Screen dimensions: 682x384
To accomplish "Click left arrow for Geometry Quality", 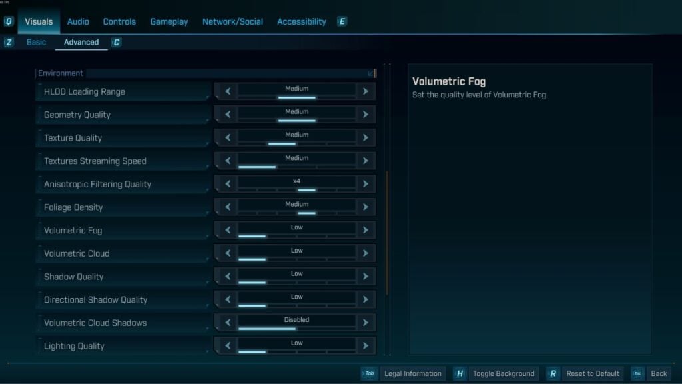I will tap(228, 115).
